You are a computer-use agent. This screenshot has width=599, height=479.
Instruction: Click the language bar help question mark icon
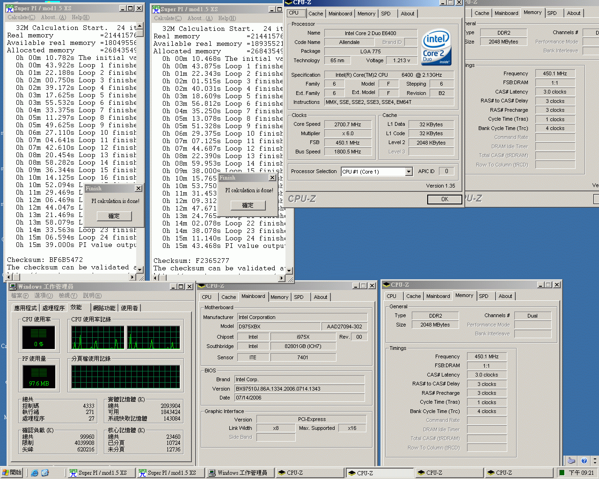(584, 461)
